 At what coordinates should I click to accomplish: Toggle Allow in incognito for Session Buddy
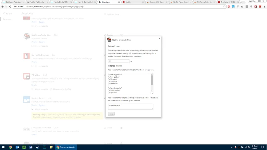(32, 109)
